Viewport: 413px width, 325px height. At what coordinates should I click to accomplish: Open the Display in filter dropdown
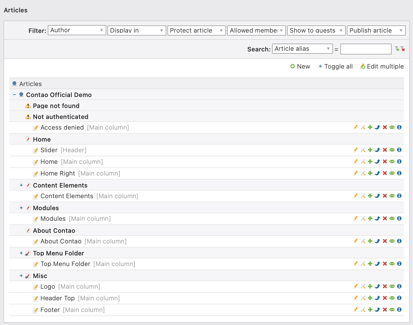(x=137, y=31)
